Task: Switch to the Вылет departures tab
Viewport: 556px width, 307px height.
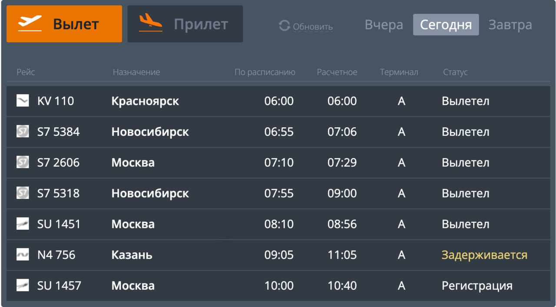Action: pos(64,24)
